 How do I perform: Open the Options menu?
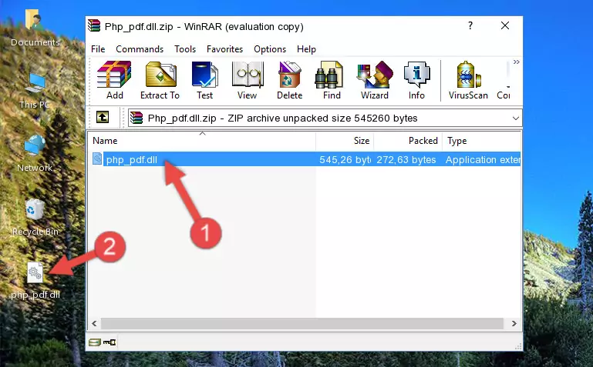[270, 49]
